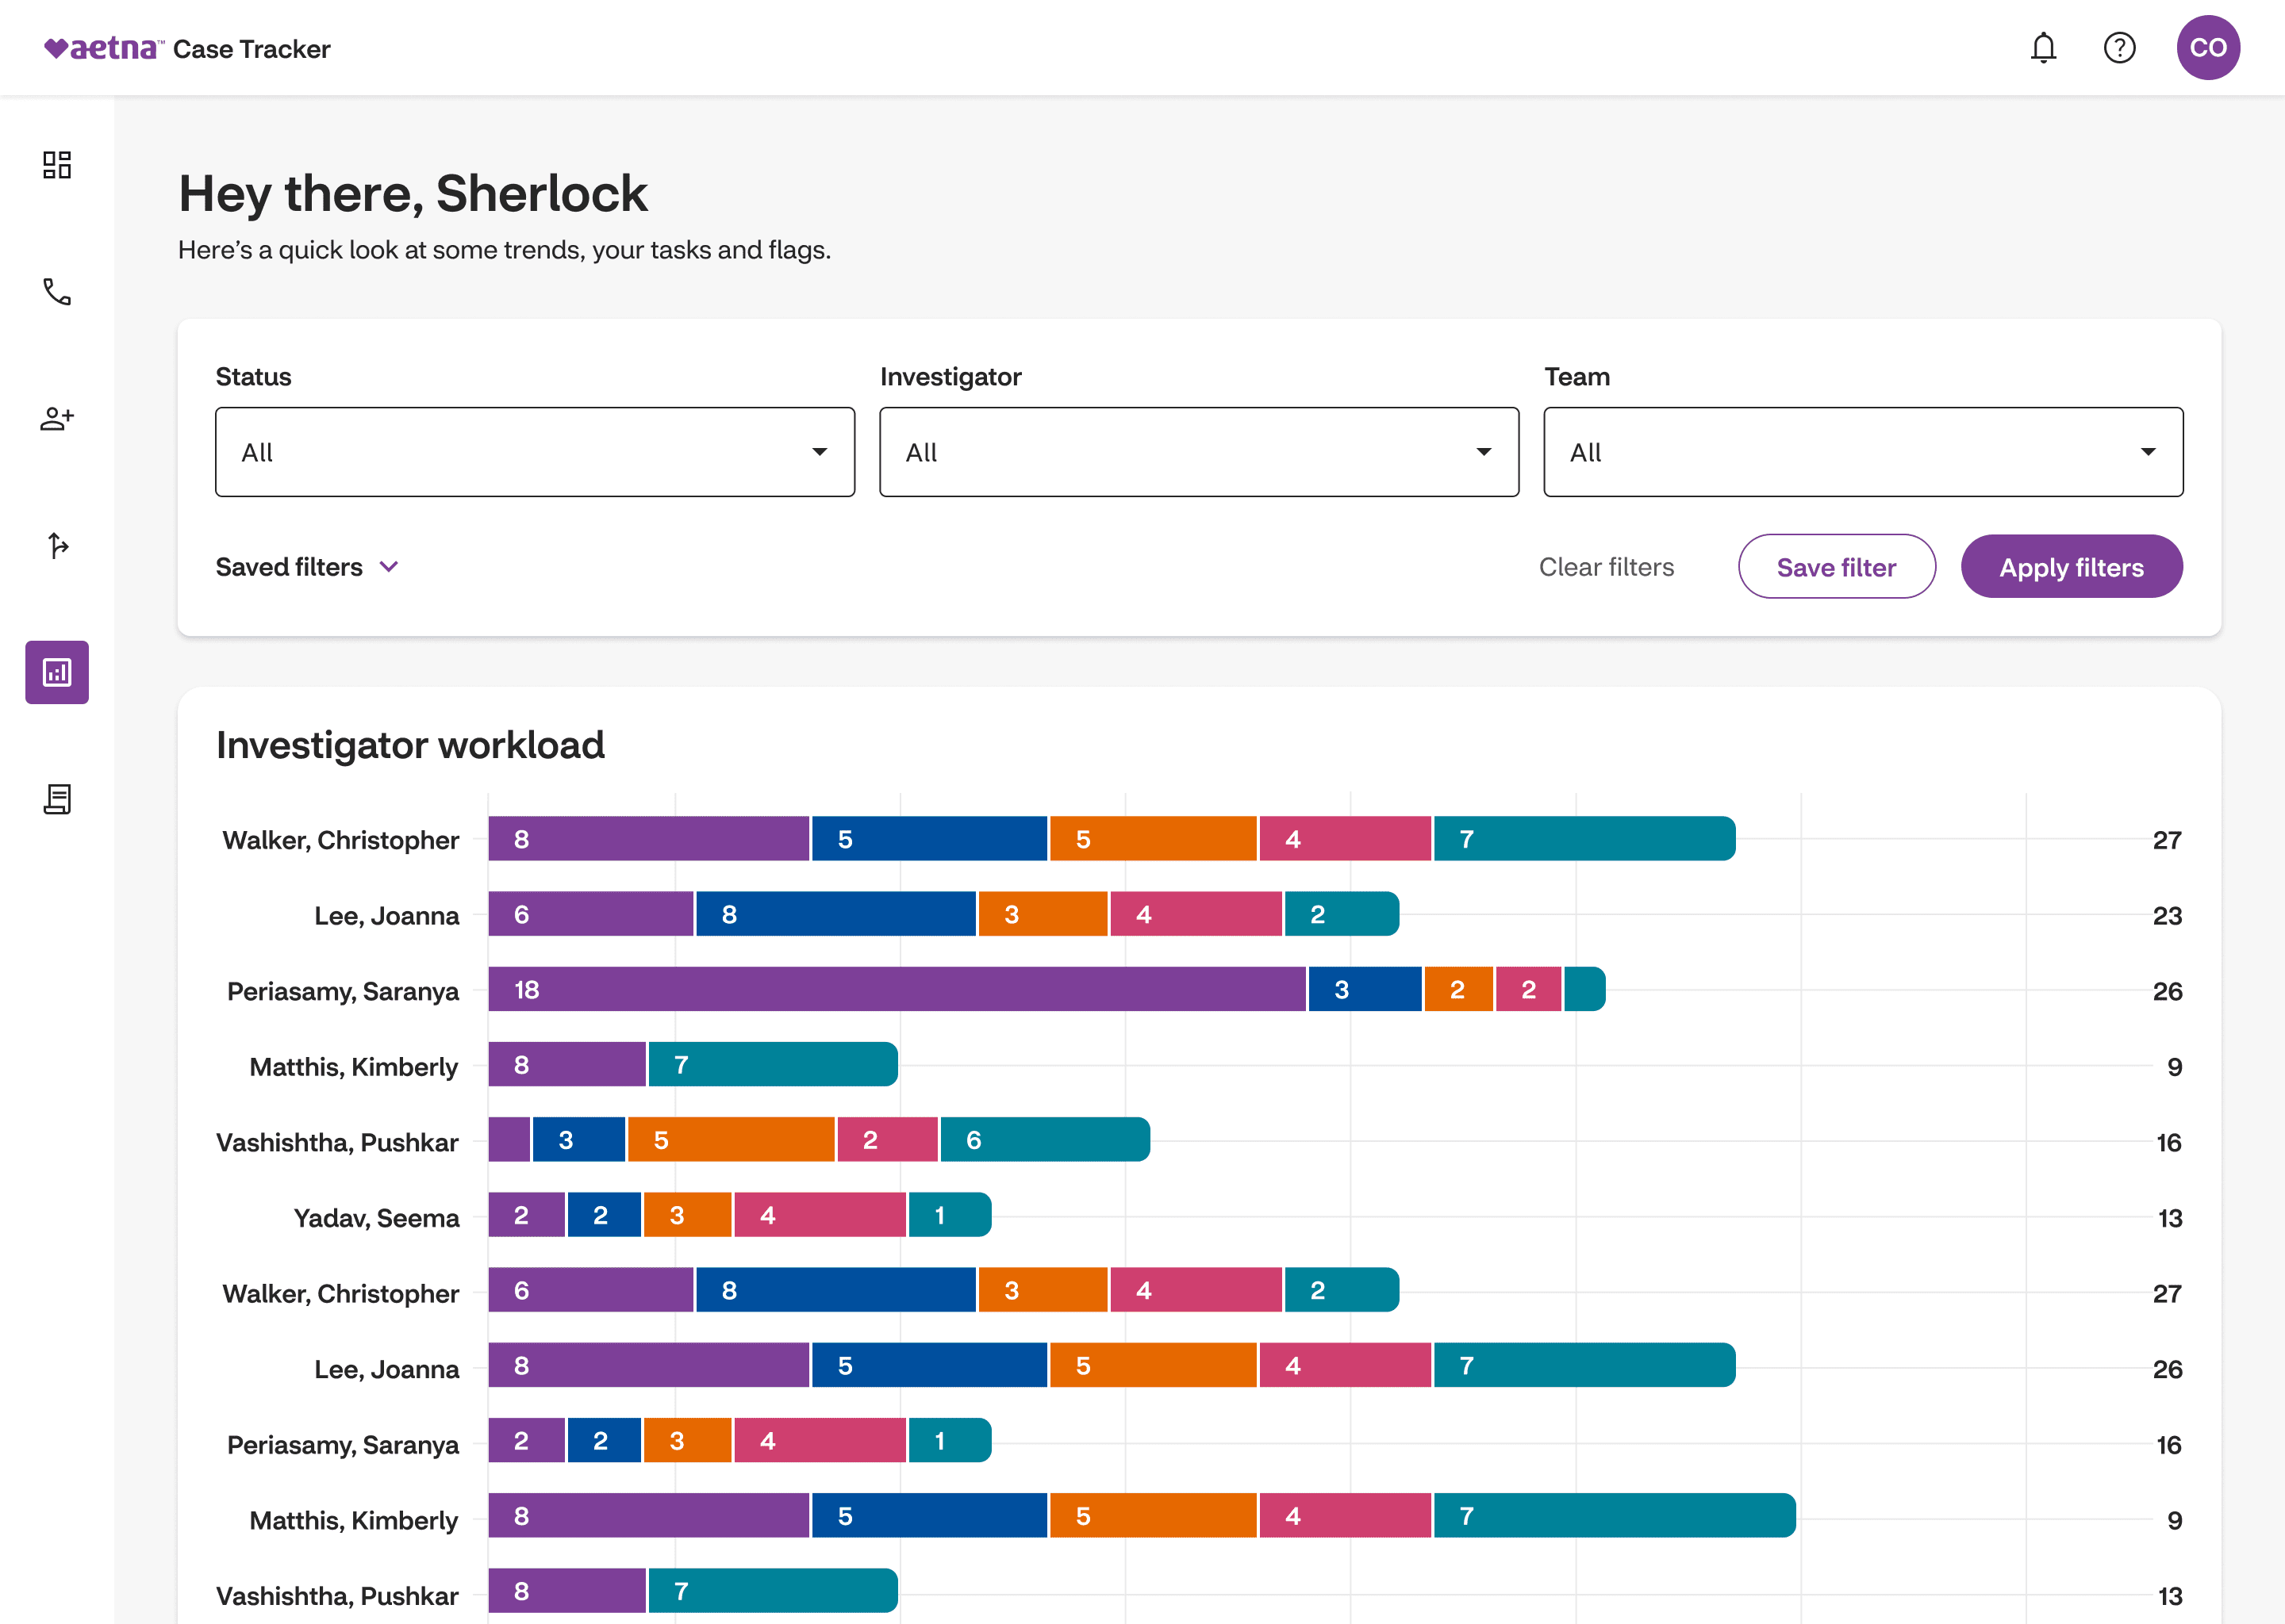Click the document receipt sidebar icon
2285x1624 pixels.
[x=57, y=799]
